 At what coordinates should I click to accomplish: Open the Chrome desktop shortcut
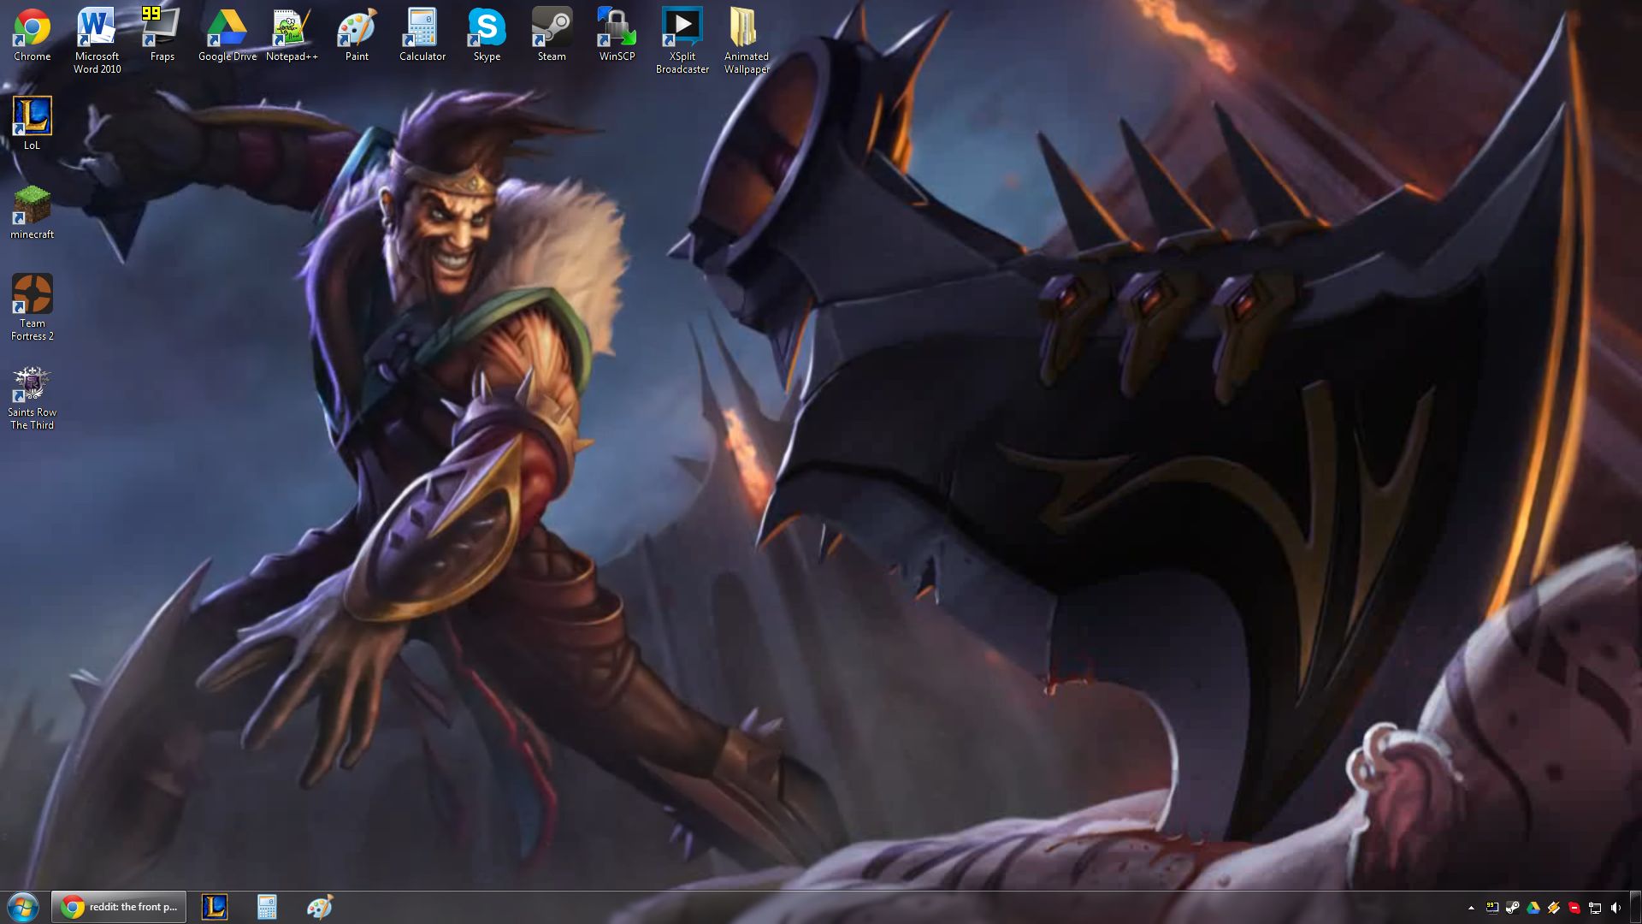pos(32,35)
